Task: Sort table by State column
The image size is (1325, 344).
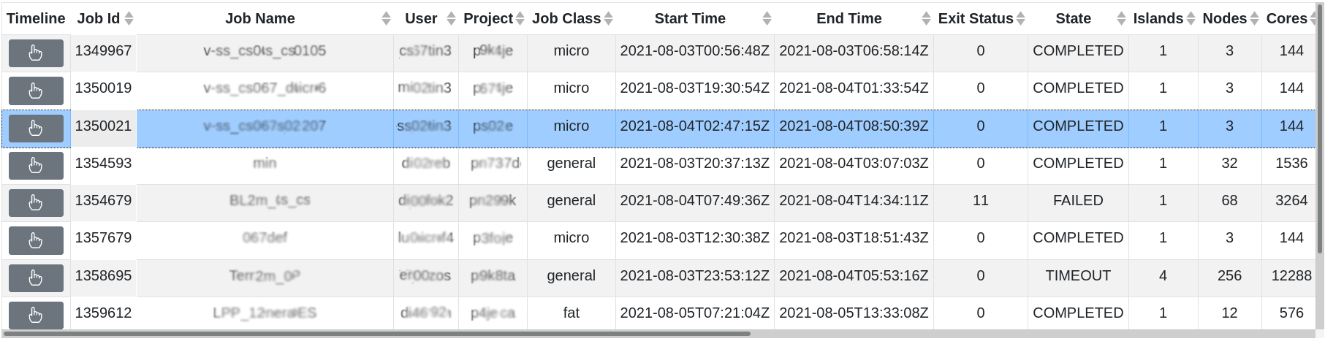Action: pos(1121,19)
